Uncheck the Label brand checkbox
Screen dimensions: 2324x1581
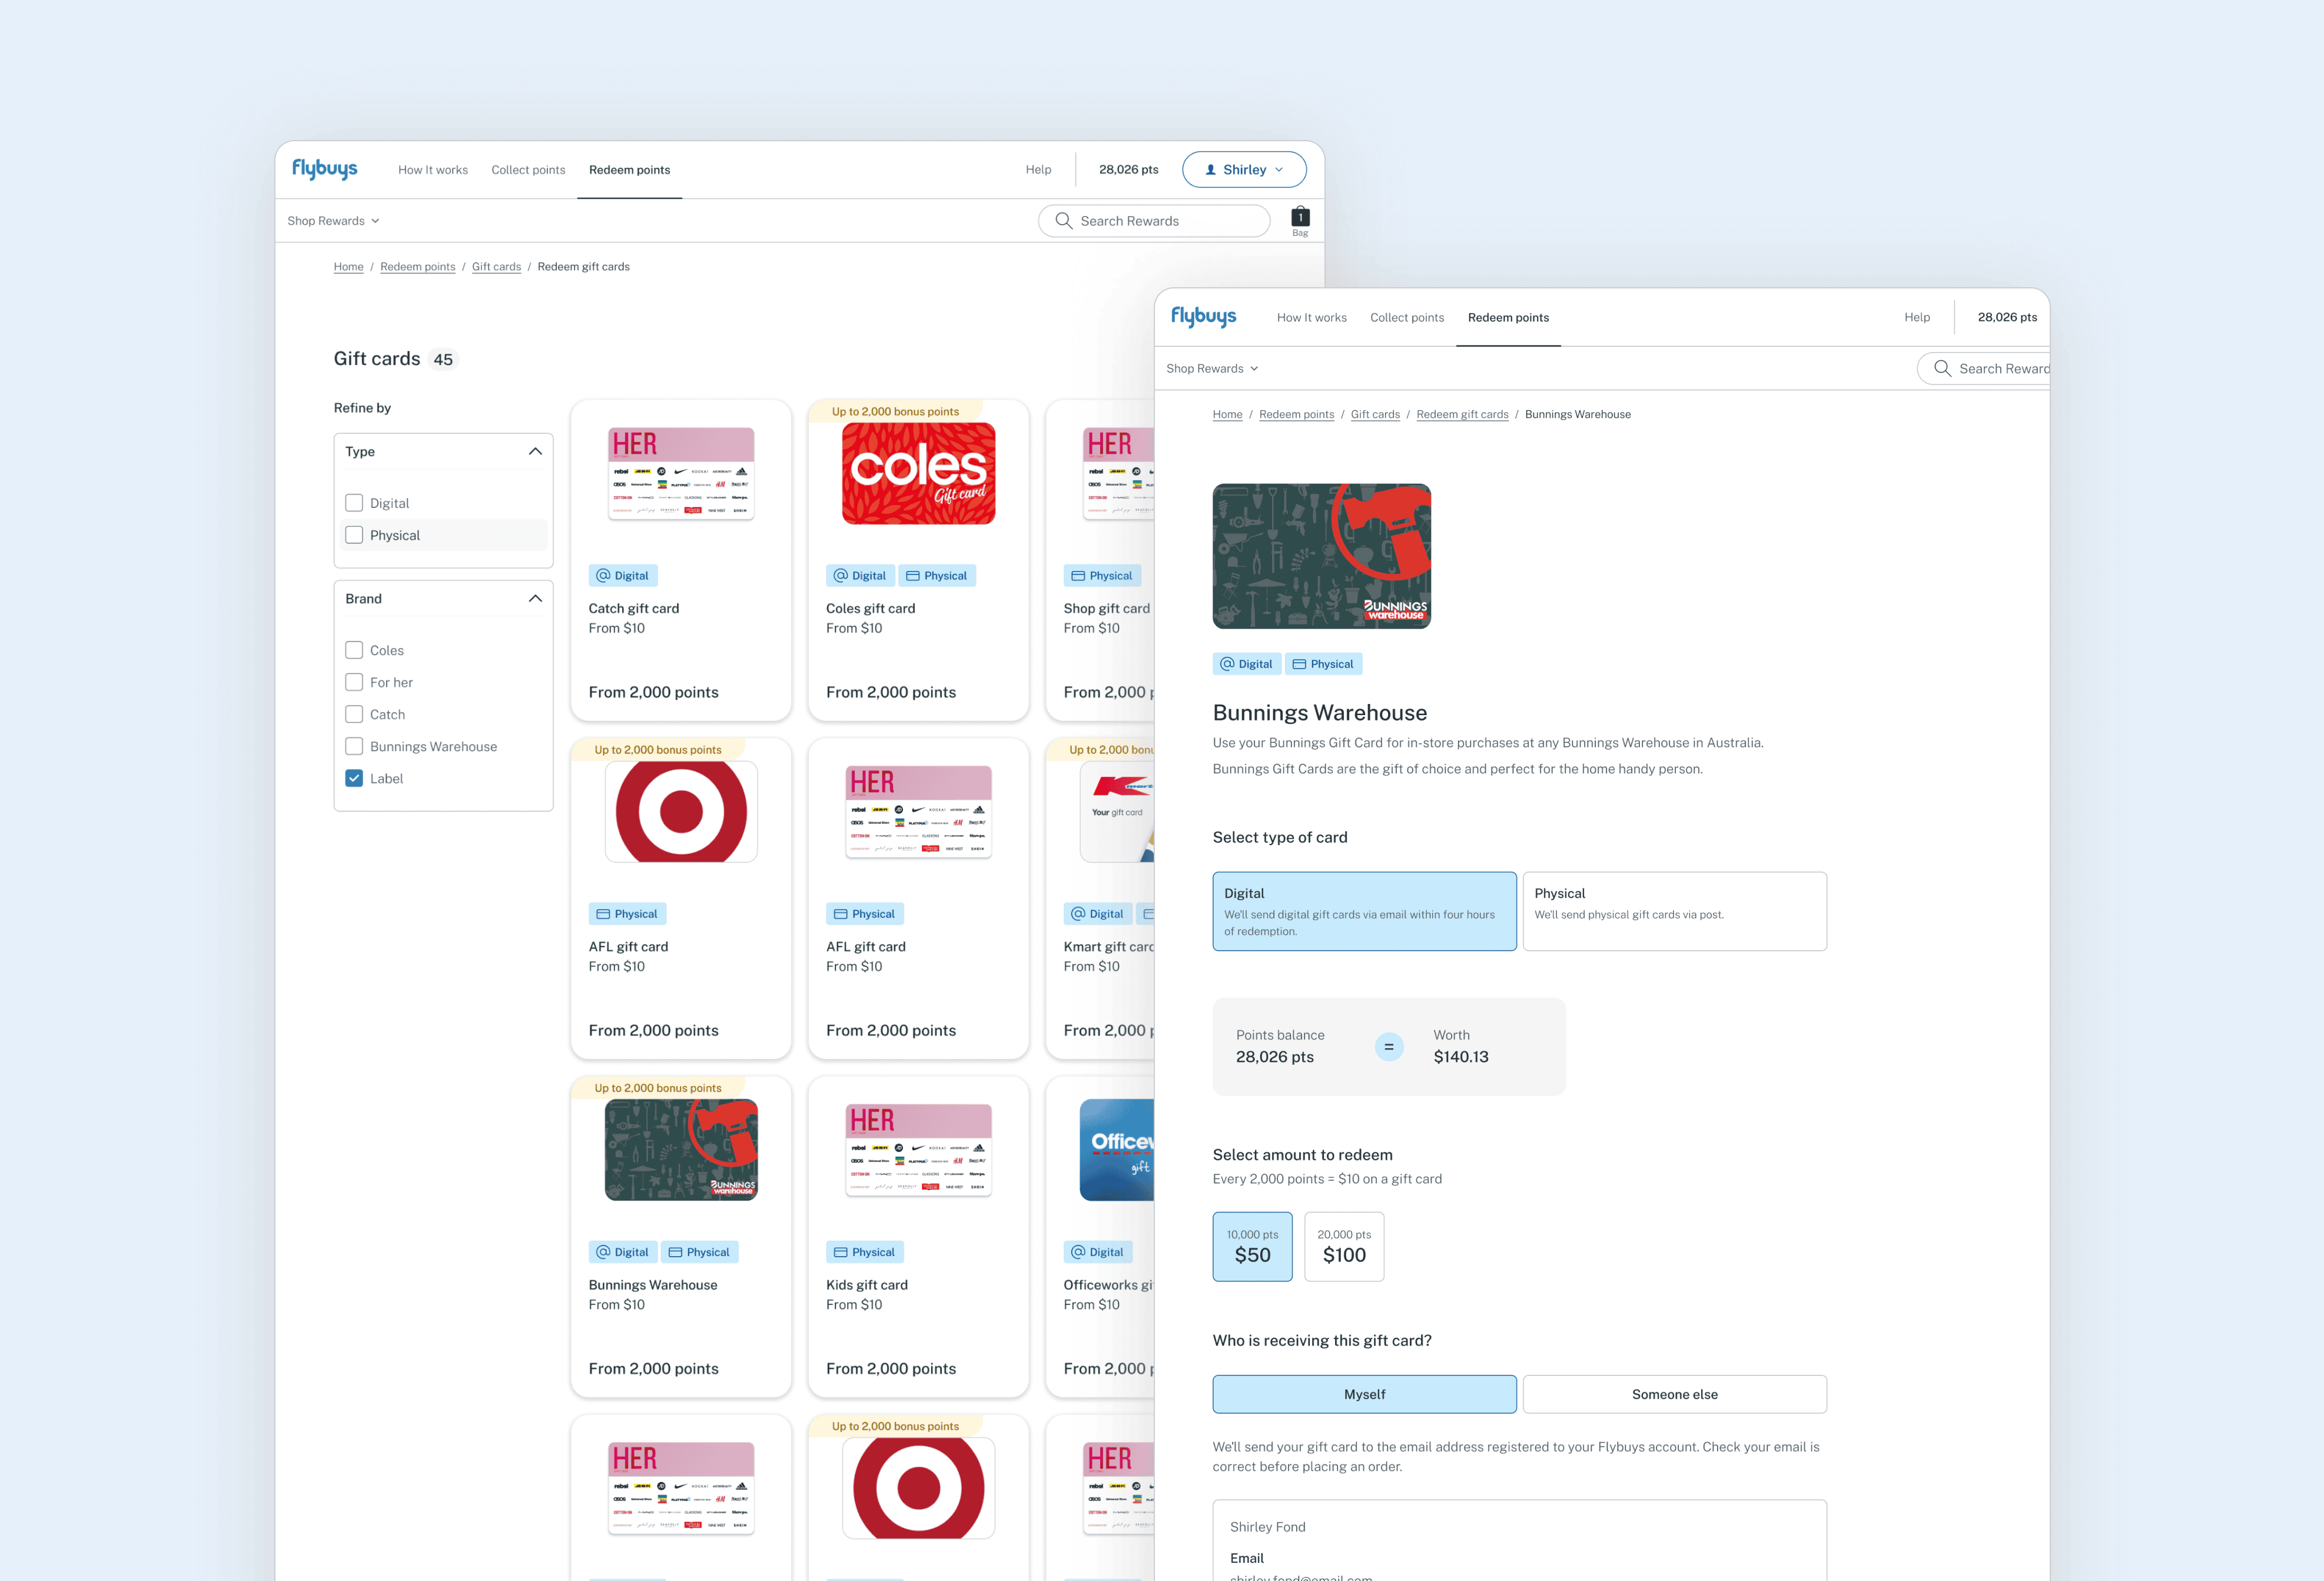[x=354, y=778]
